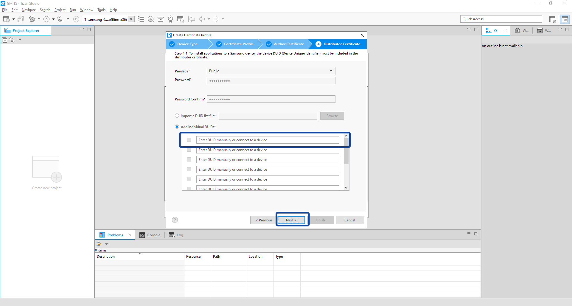Click Cancel in Create Certificate Profile
The height and width of the screenshot is (306, 572).
[x=350, y=220]
